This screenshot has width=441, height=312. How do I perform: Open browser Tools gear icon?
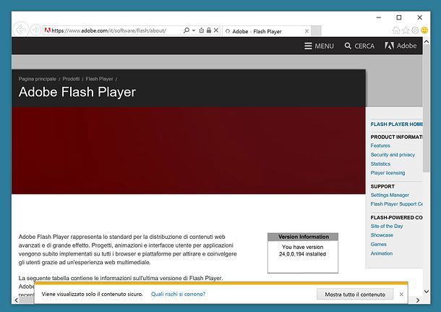[x=415, y=30]
